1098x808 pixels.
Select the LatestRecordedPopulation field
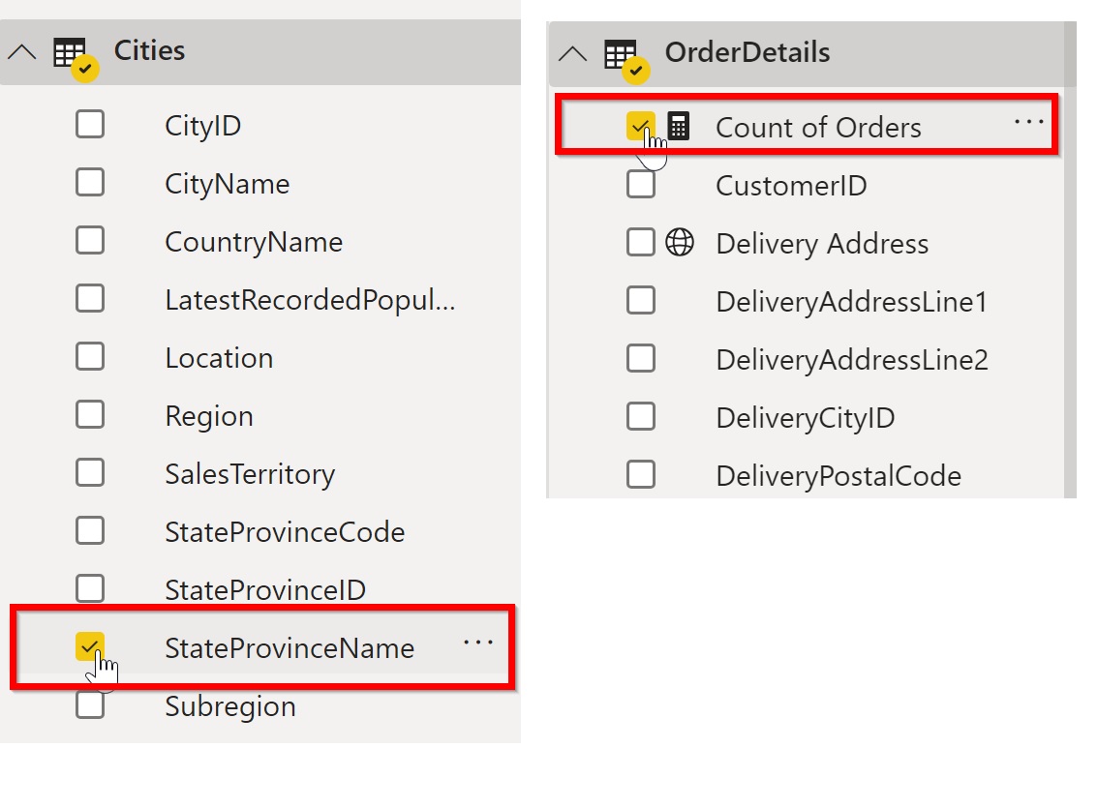coord(310,301)
